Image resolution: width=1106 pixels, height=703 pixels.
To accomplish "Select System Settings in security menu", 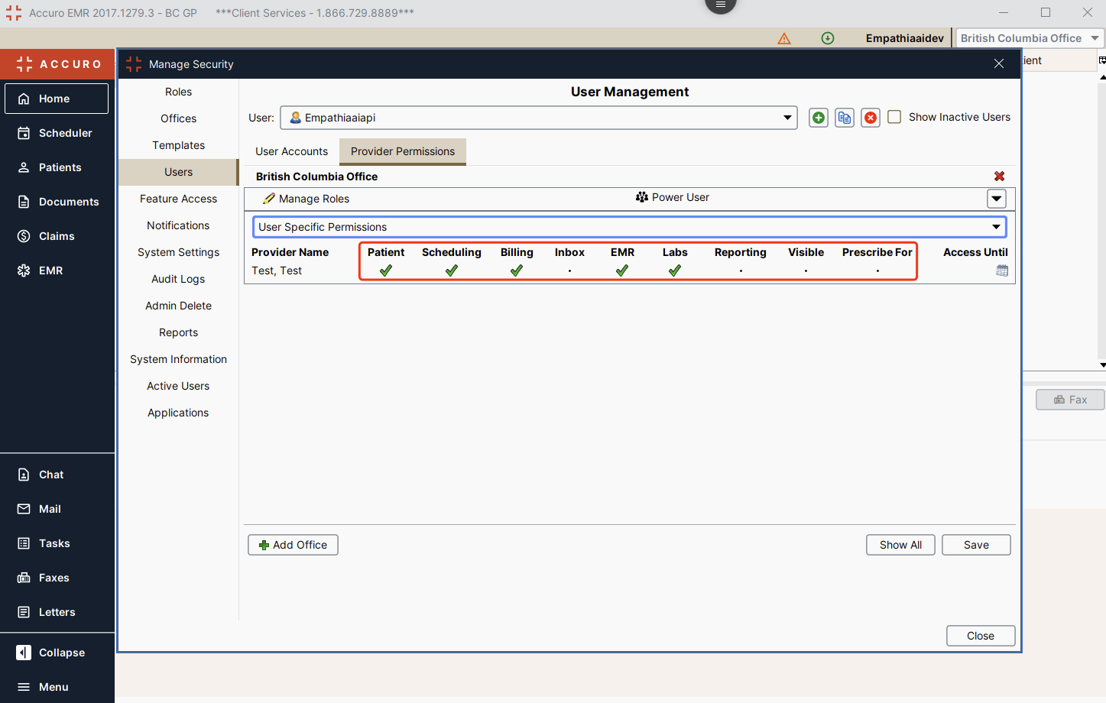I will pos(178,252).
